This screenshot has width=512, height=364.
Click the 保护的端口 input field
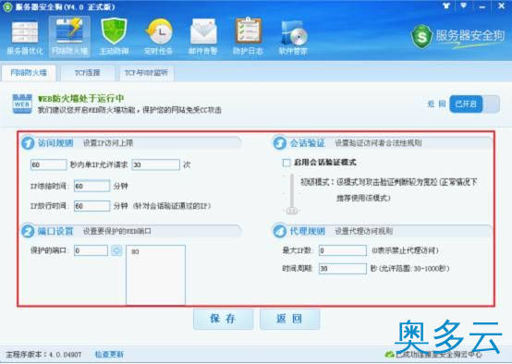[x=91, y=250]
